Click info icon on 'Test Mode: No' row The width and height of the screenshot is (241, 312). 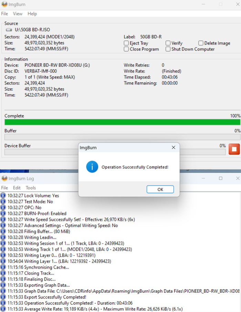(3, 201)
